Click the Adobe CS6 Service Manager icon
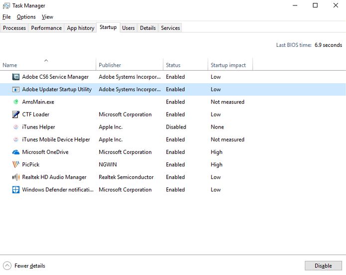 [15, 77]
